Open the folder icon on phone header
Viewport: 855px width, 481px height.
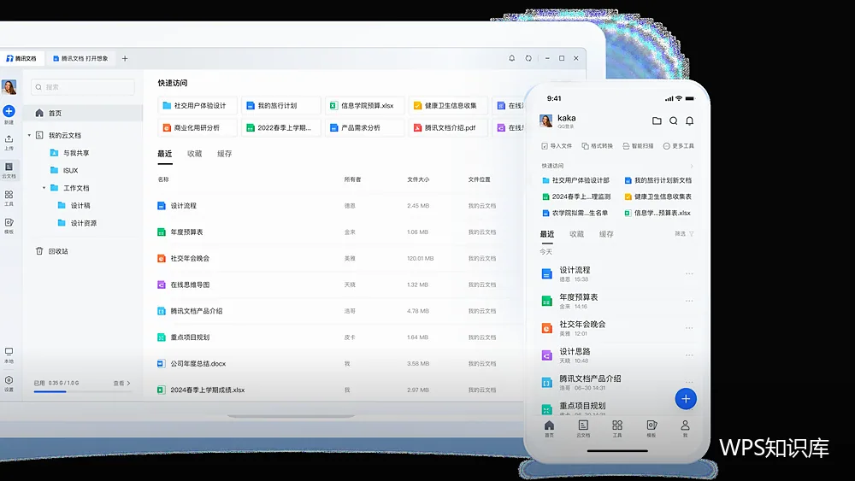[657, 121]
